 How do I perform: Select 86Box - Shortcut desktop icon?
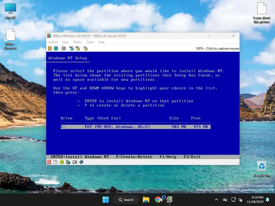[x=10, y=39]
